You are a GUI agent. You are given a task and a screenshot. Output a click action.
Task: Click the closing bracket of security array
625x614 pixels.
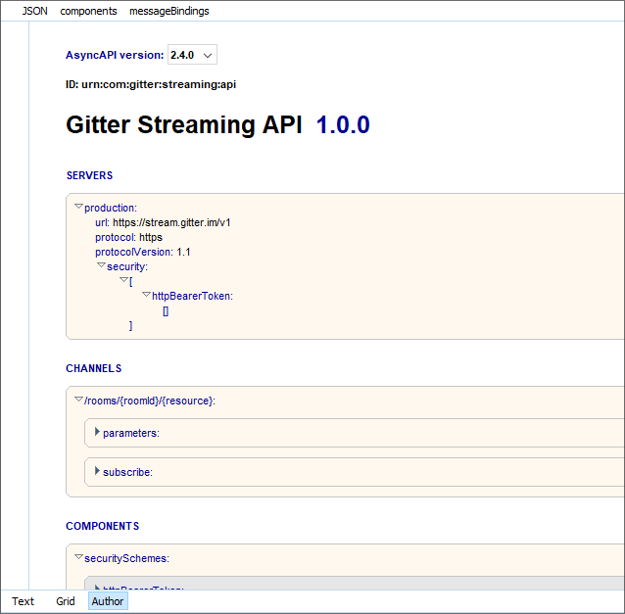(x=130, y=326)
